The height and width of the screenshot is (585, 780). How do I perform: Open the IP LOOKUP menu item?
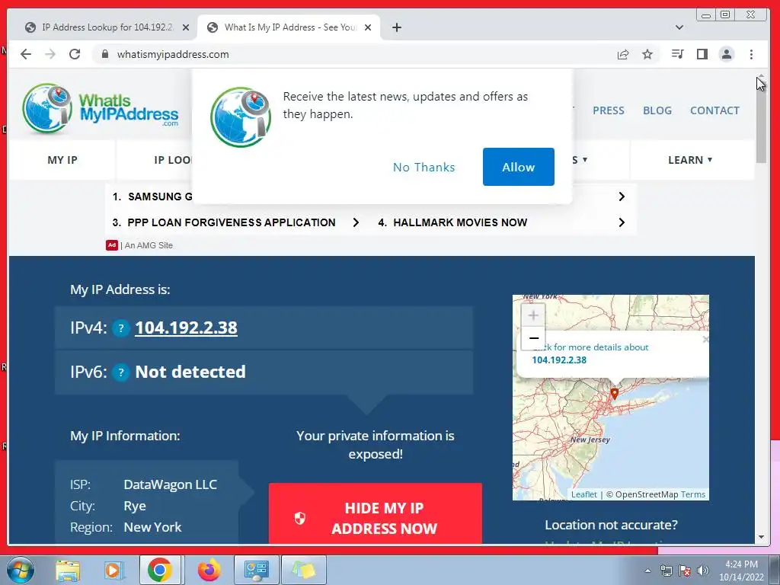click(173, 160)
